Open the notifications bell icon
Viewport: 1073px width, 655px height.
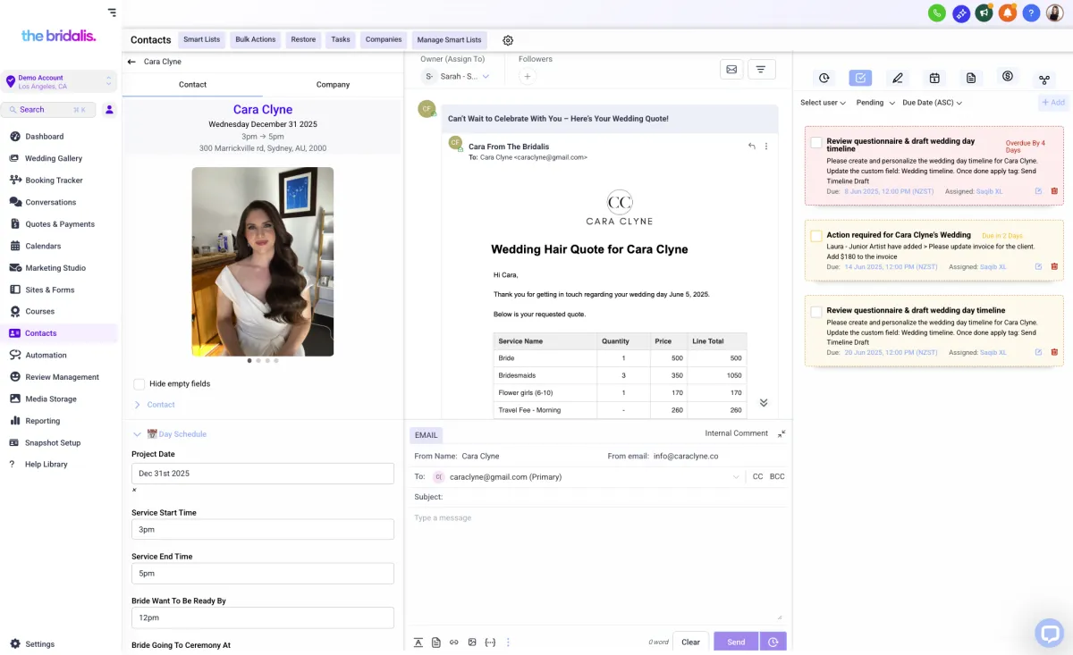[x=1008, y=13]
